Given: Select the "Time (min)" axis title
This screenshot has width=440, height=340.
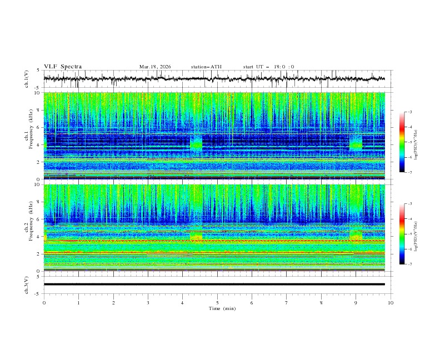Looking at the screenshot, I should pos(222,308).
